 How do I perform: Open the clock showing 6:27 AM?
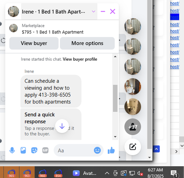coord(155,173)
